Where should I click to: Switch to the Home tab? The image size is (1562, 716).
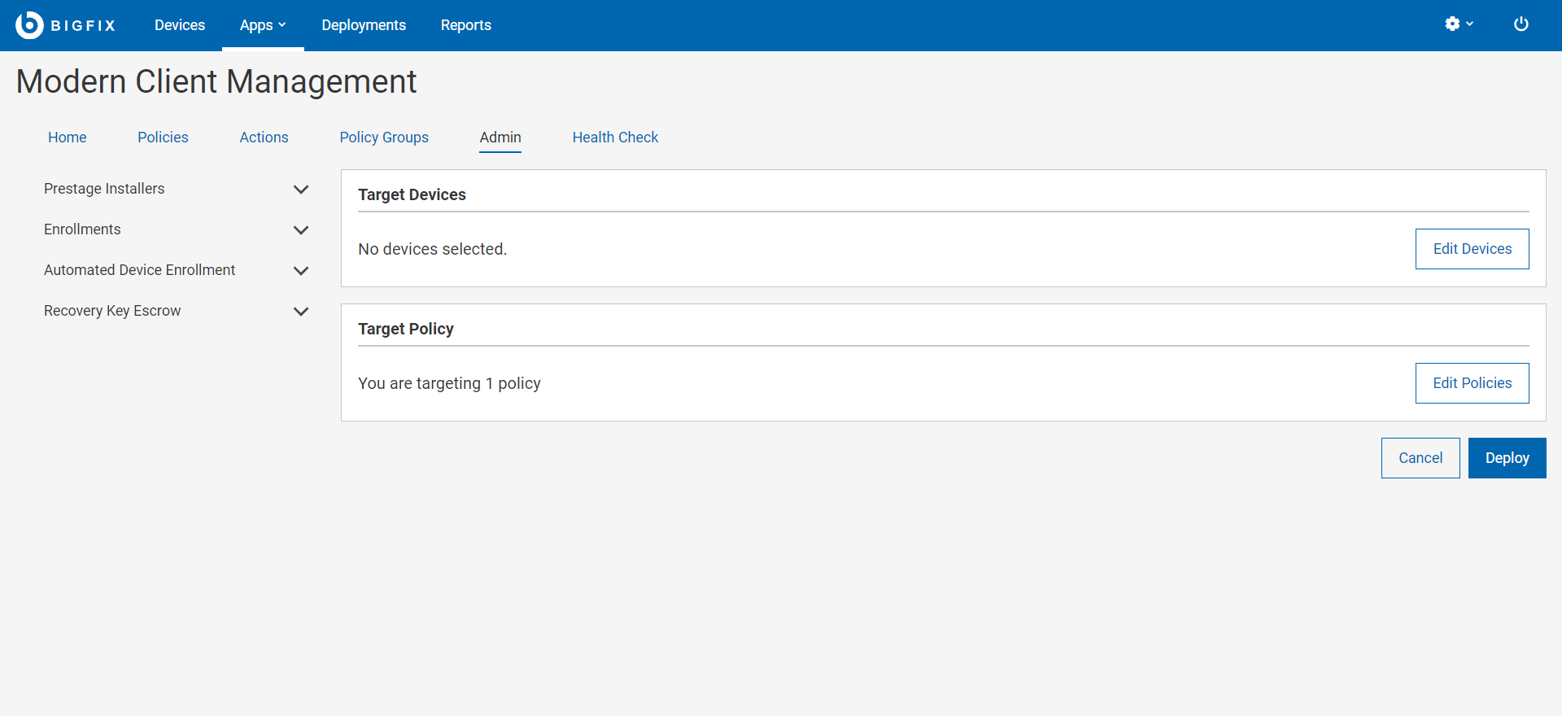click(68, 138)
